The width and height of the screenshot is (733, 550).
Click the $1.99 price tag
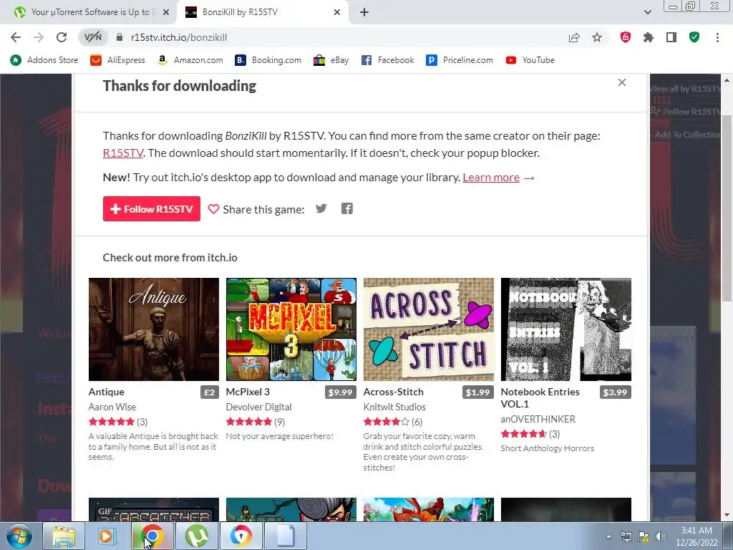[477, 392]
